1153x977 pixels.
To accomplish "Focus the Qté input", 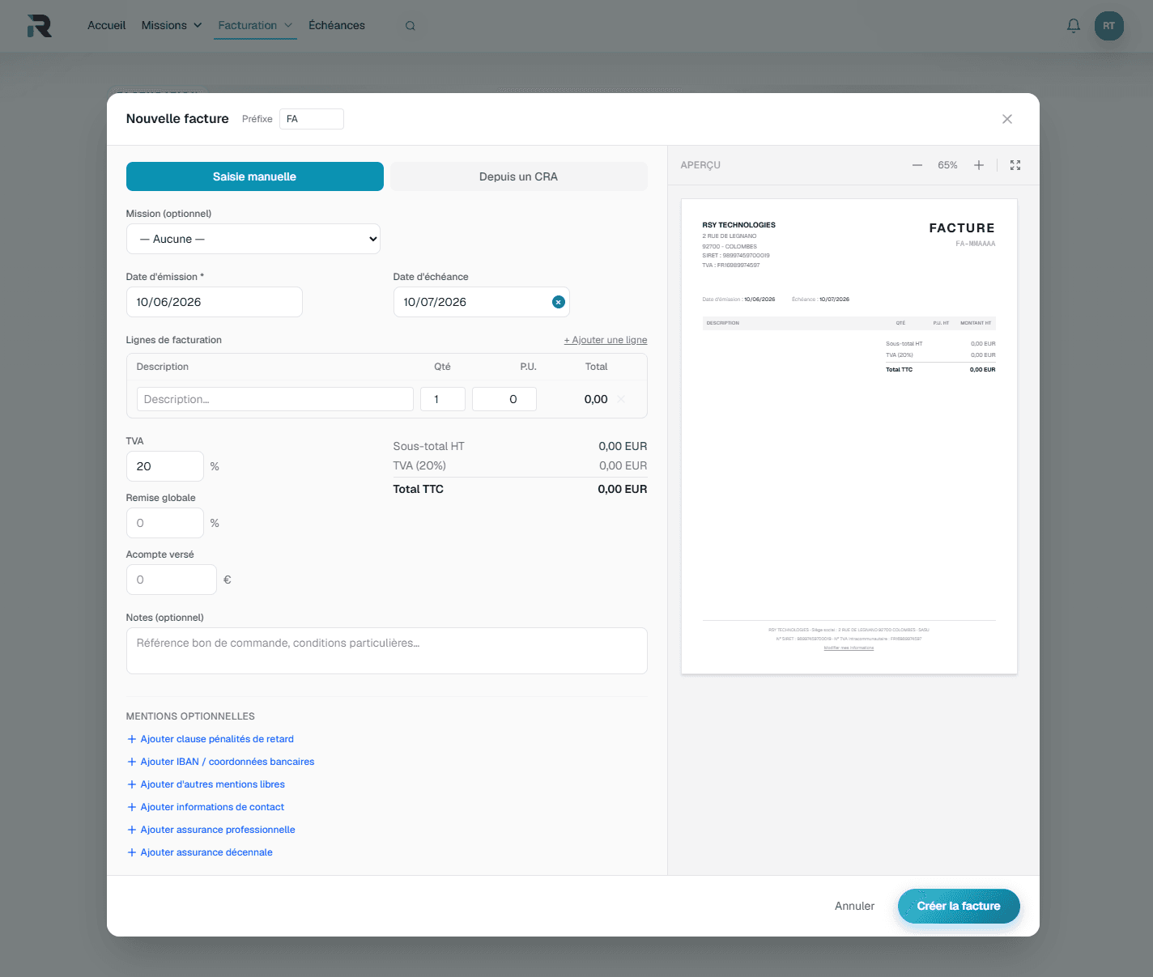I will [x=443, y=399].
